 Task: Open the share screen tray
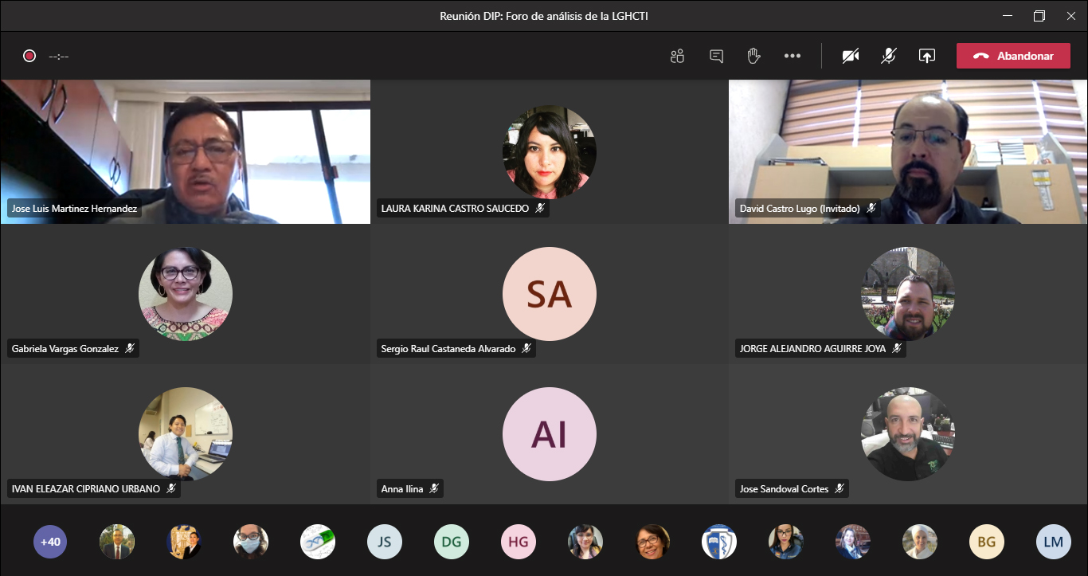coord(926,56)
